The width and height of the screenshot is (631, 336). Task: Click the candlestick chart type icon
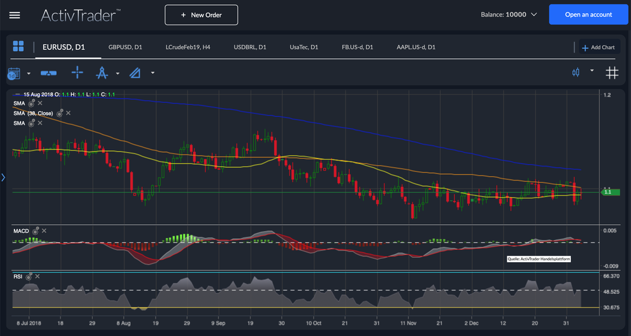point(576,73)
